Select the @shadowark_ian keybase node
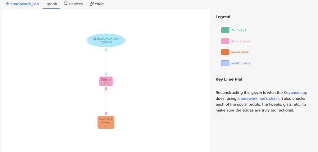318x152 pixels. 106,40
